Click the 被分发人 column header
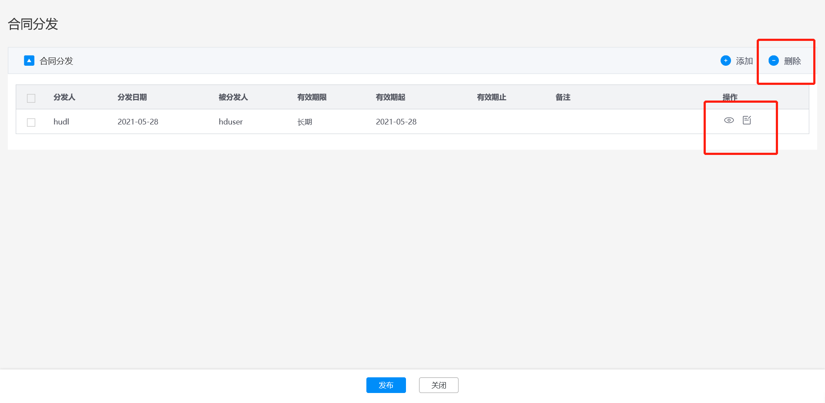The height and width of the screenshot is (403, 825). point(233,97)
